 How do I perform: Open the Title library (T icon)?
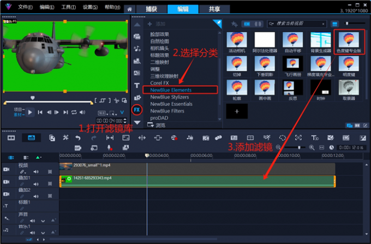click(137, 86)
